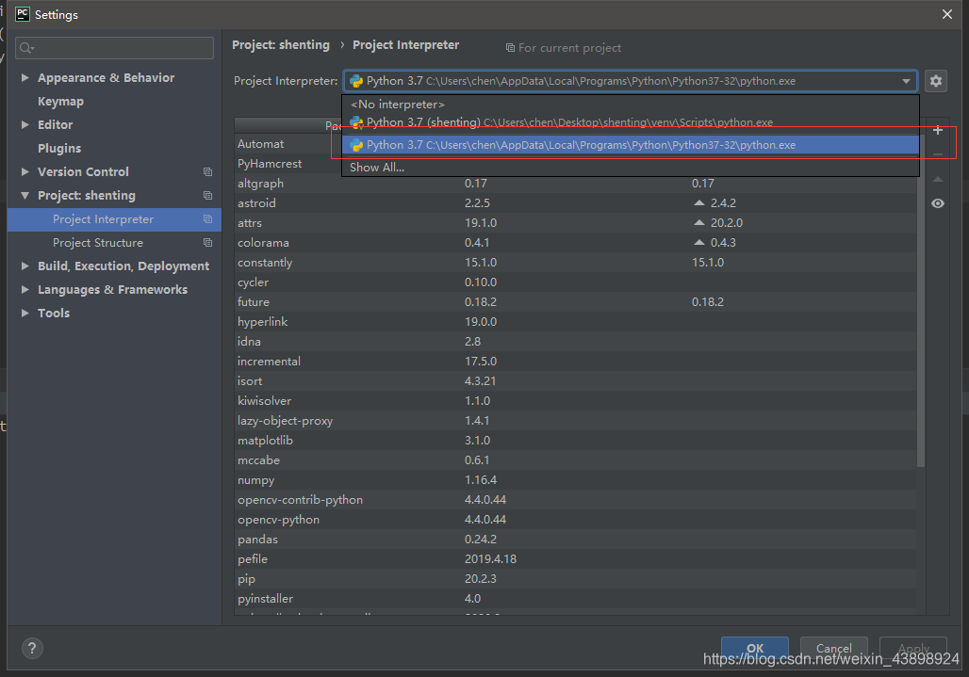
Task: Click the upgrade arrow next to astroid 2.4.2
Action: point(698,202)
